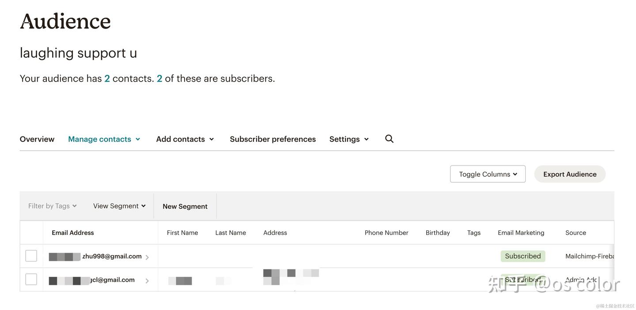Click the contacts count number link
The height and width of the screenshot is (310, 636).
[x=107, y=79]
